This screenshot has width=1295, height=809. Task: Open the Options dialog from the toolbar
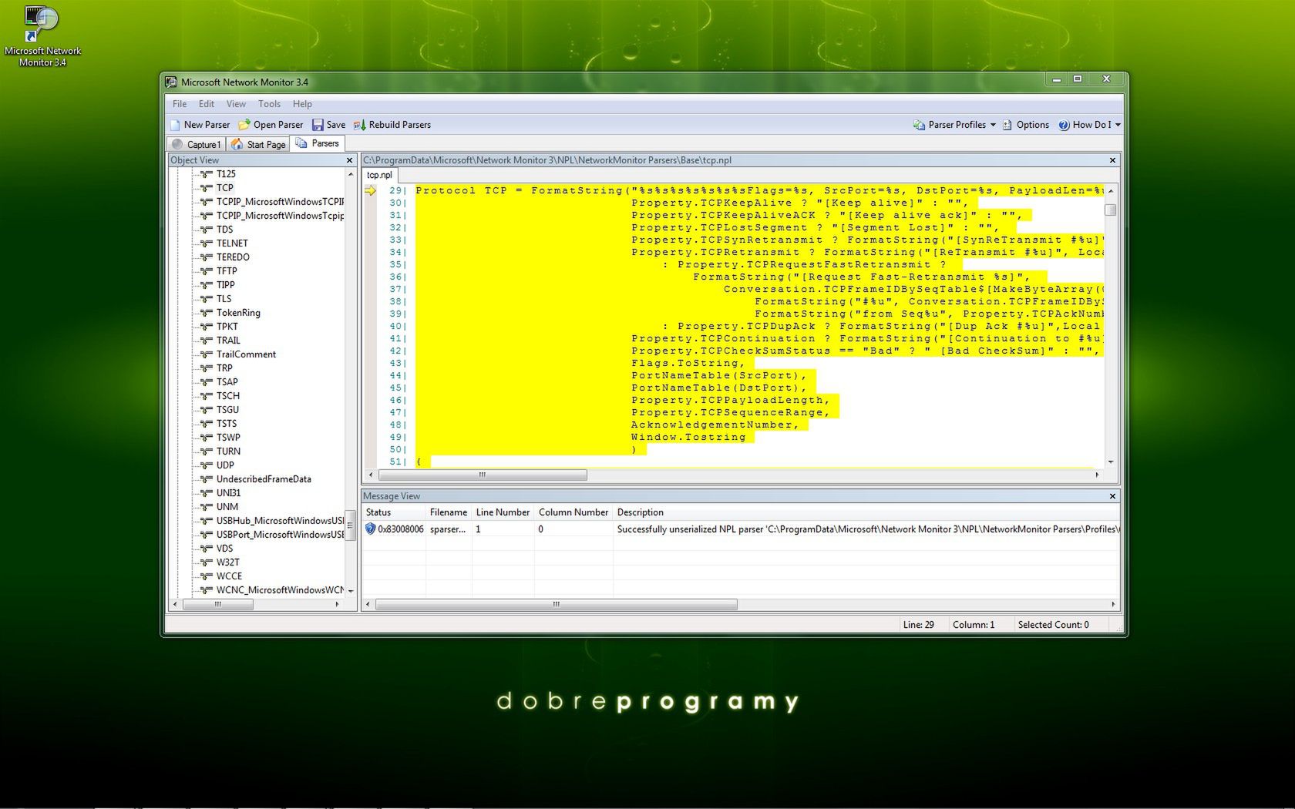[x=1025, y=125]
